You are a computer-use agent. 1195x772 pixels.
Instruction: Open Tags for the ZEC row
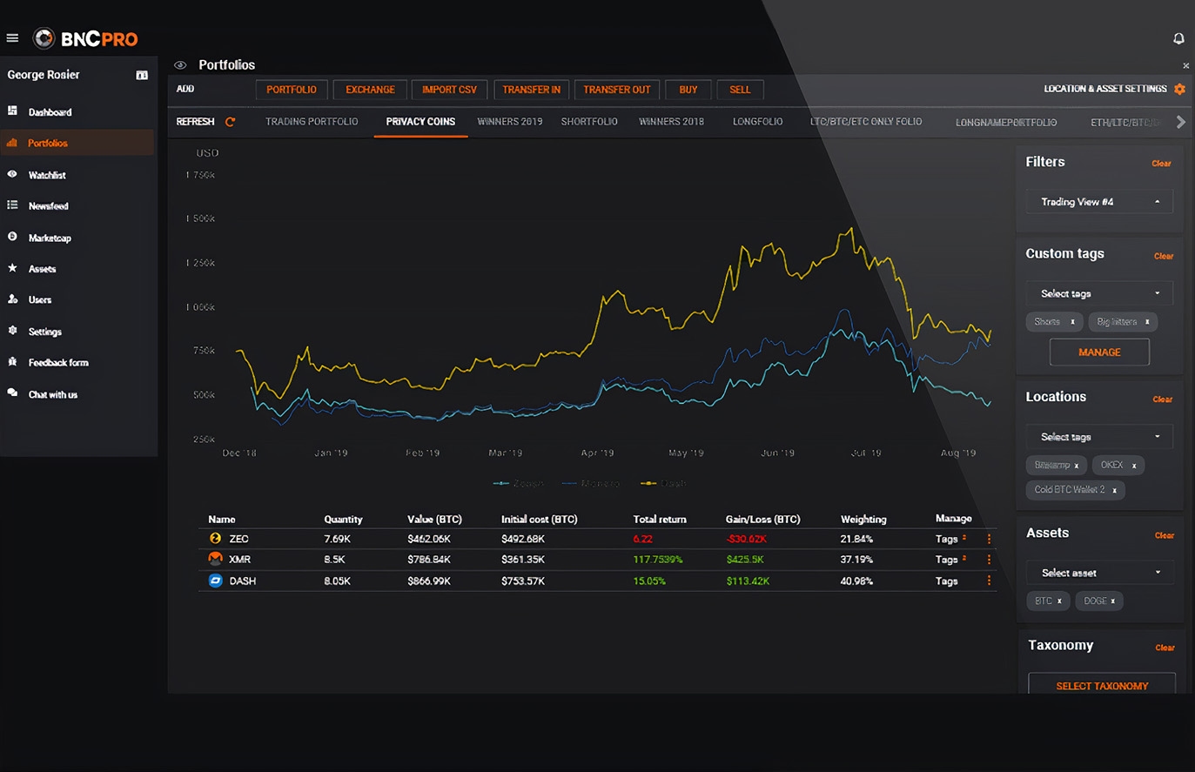[947, 540]
